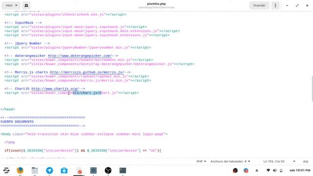Click the bootstrap-daterangepicker script line

point(99,64)
